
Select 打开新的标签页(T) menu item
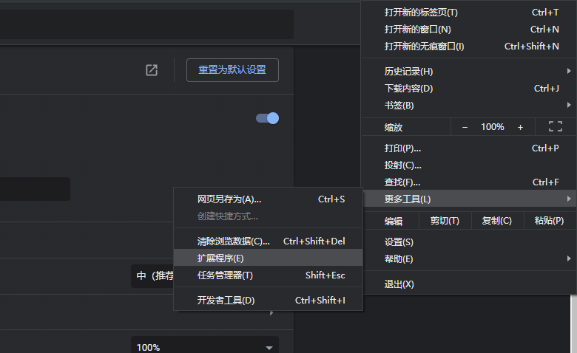click(468, 12)
